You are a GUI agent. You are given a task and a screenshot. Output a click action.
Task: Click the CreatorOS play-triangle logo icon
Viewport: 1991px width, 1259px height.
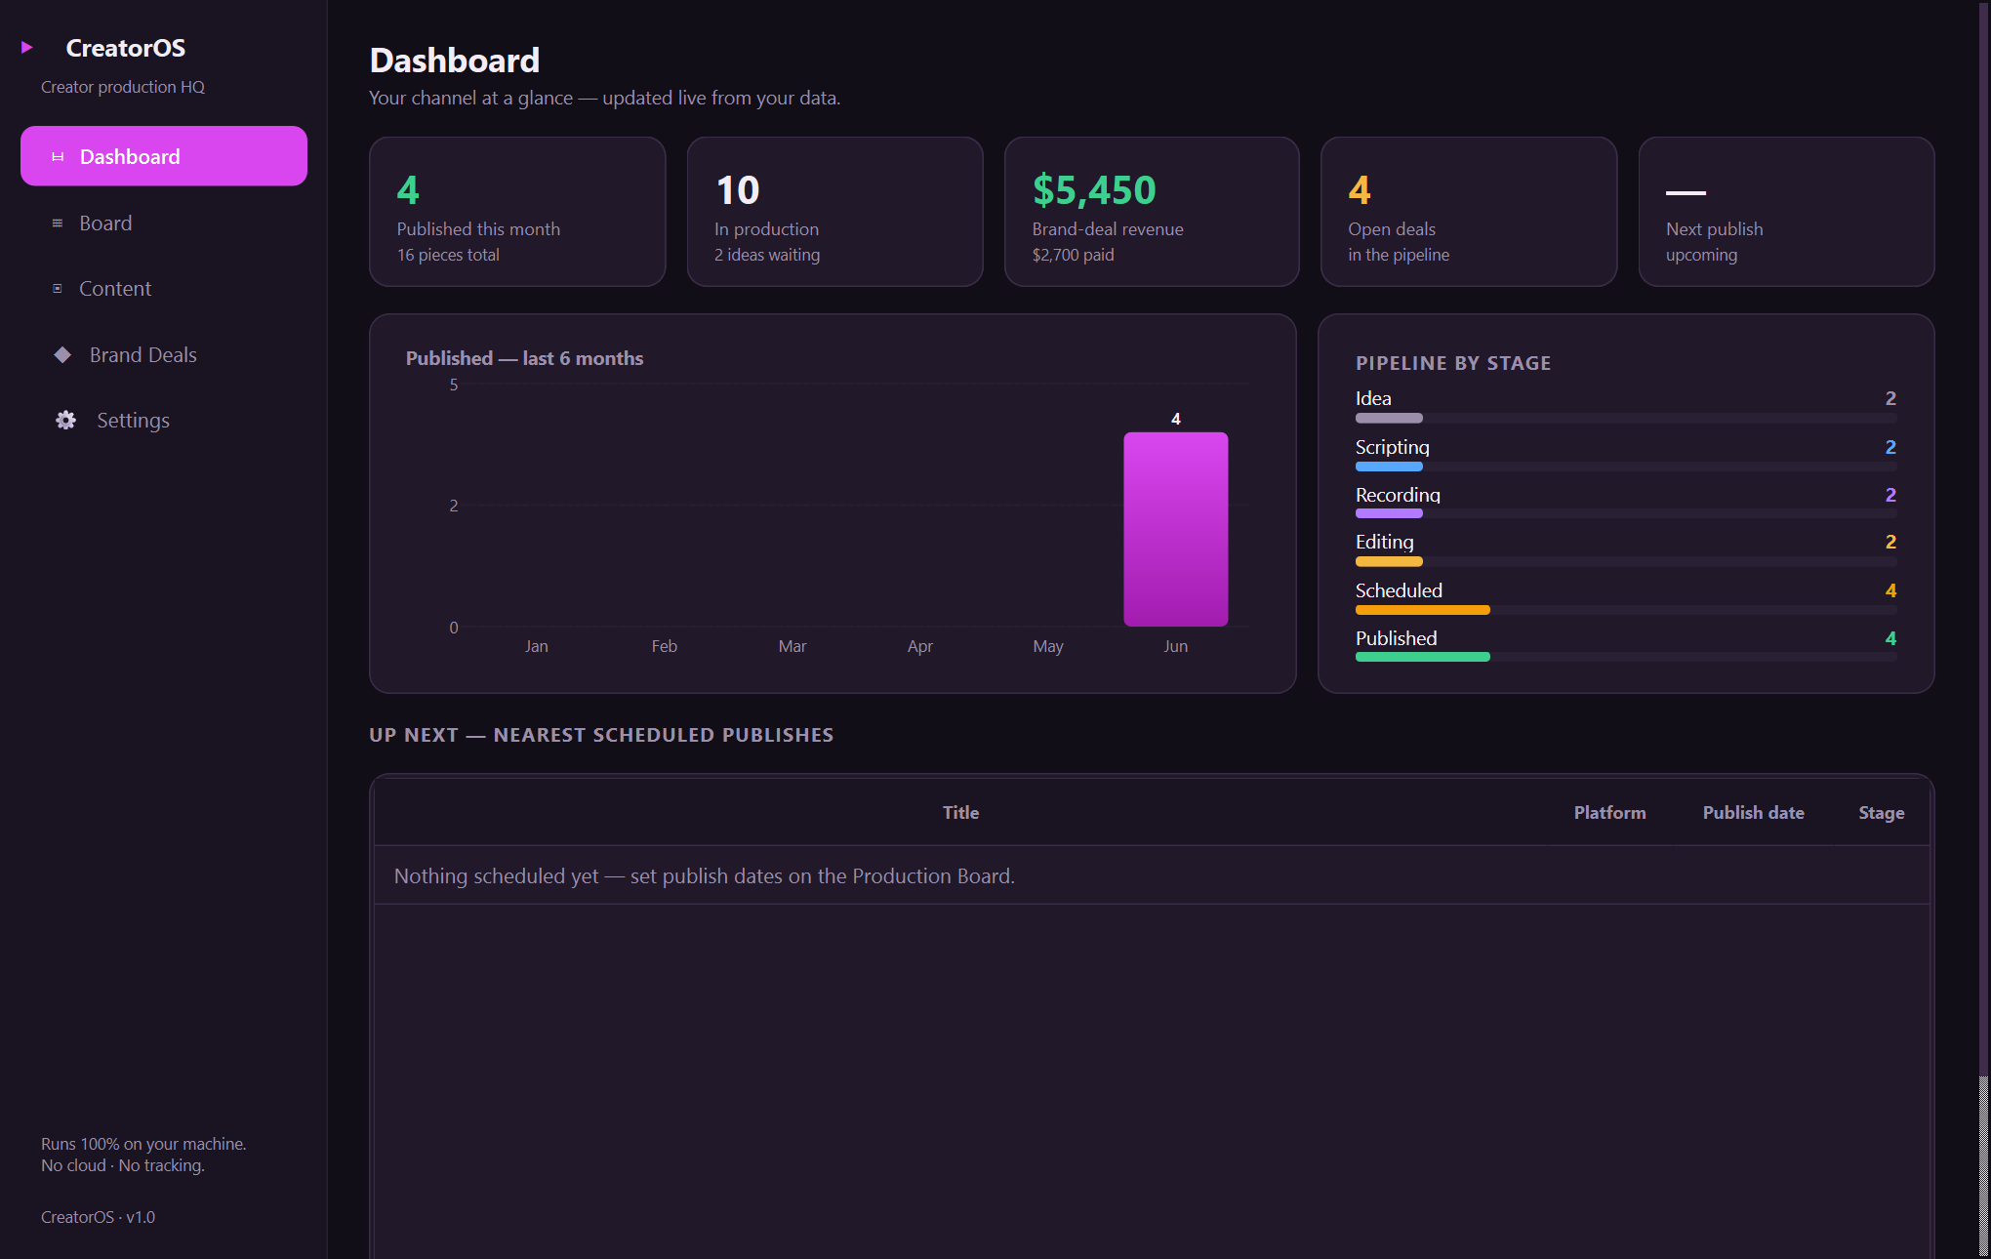tap(27, 47)
